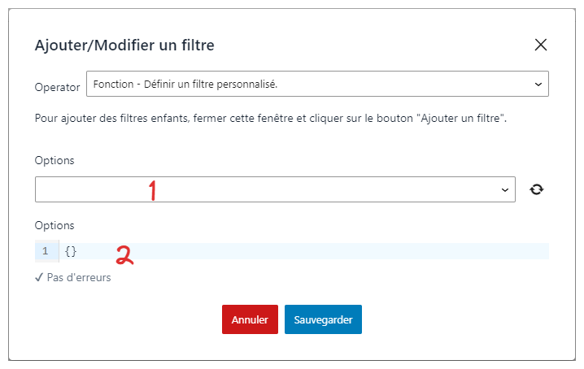Click the red handwritten number 1
The height and width of the screenshot is (369, 584).
(x=152, y=190)
